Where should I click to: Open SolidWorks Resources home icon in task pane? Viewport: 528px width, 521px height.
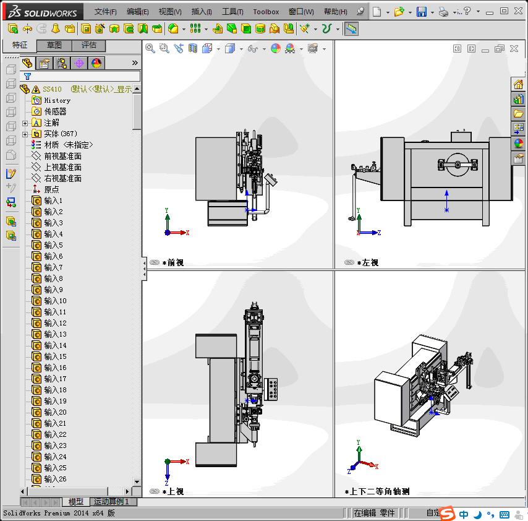pyautogui.click(x=518, y=84)
